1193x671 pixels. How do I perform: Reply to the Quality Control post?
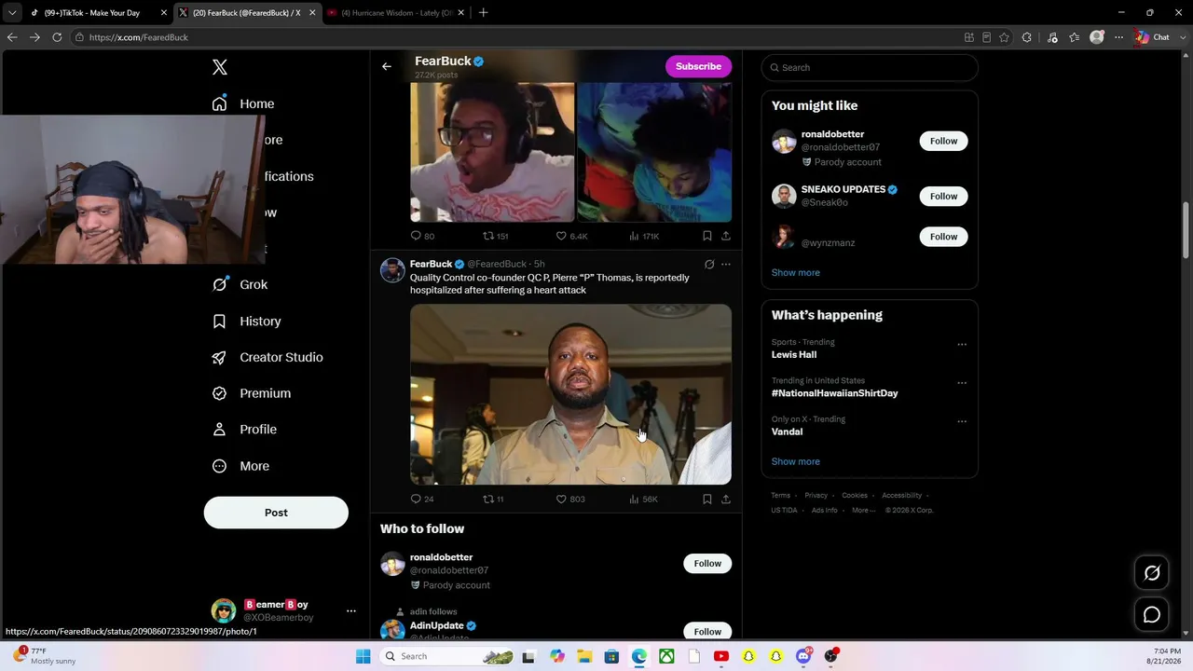click(x=422, y=499)
